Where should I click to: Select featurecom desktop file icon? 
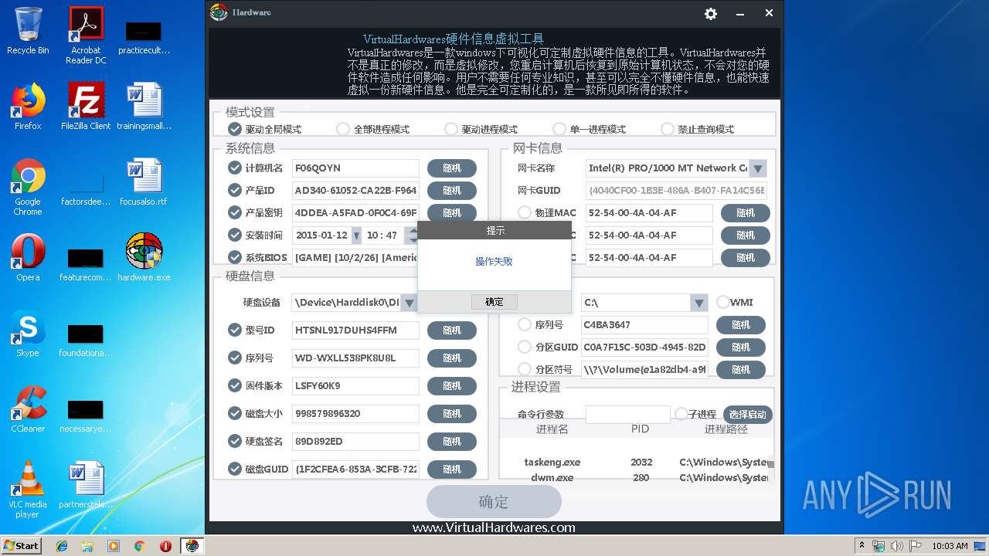pyautogui.click(x=86, y=264)
